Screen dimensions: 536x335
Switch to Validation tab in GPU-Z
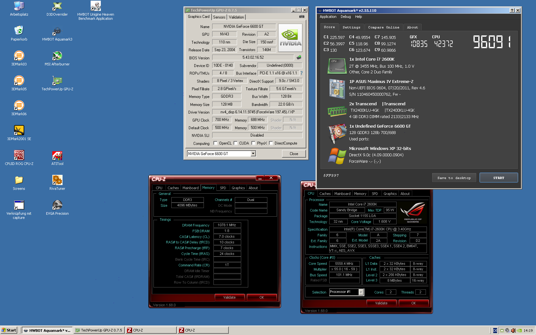236,17
